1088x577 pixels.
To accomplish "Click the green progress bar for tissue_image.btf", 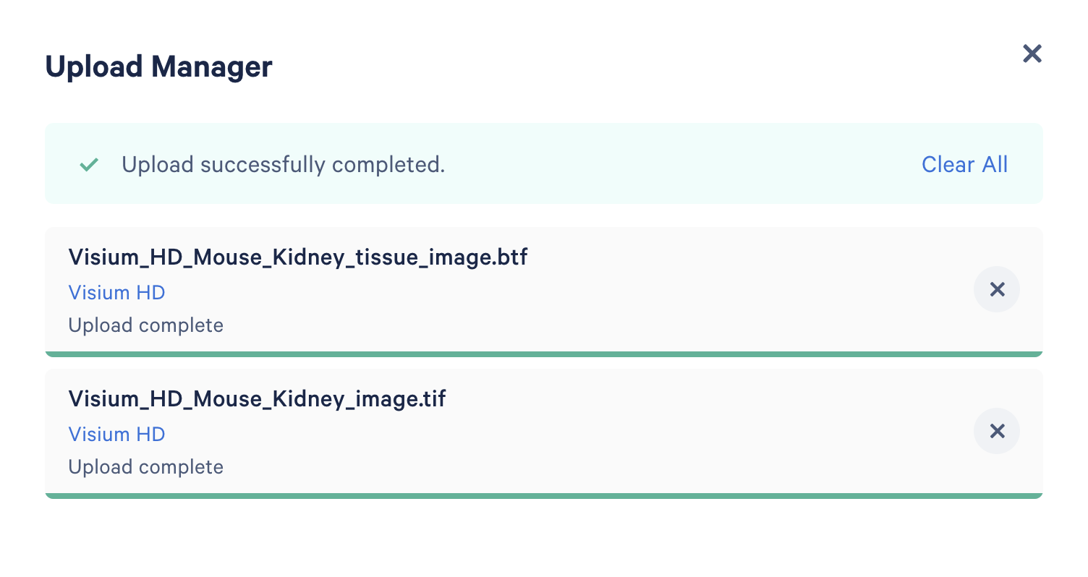I will tap(543, 354).
